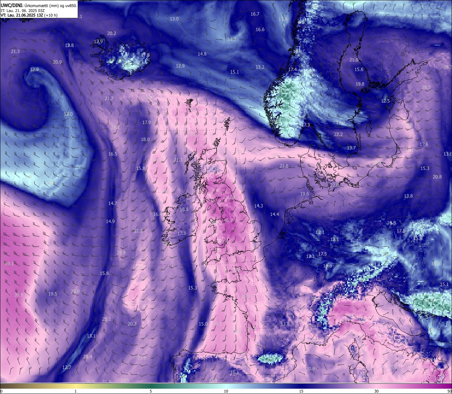Click the 20.8 value on the map
The height and width of the screenshot is (394, 452).
437,177
